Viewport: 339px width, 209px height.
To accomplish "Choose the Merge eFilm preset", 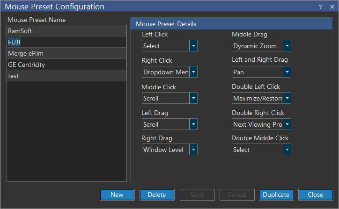I will point(66,53).
